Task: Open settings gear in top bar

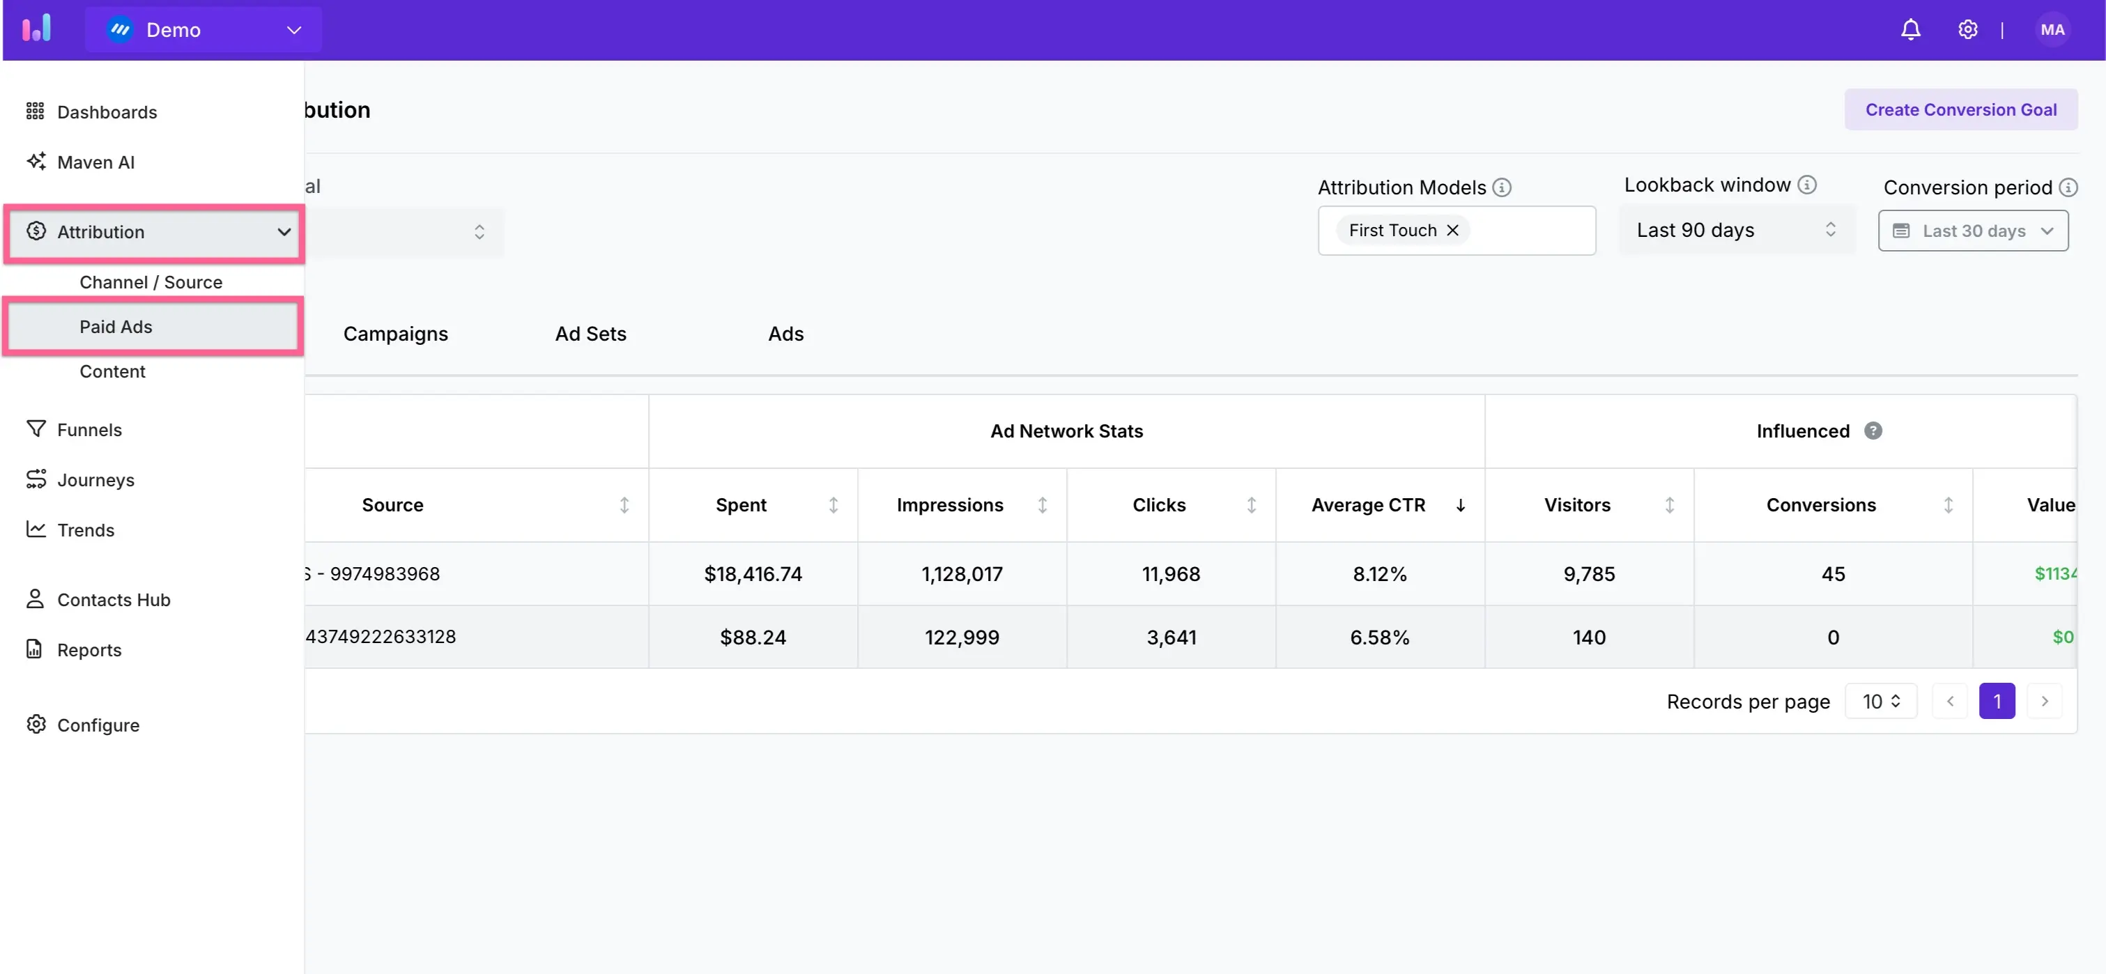Action: coord(1967,30)
